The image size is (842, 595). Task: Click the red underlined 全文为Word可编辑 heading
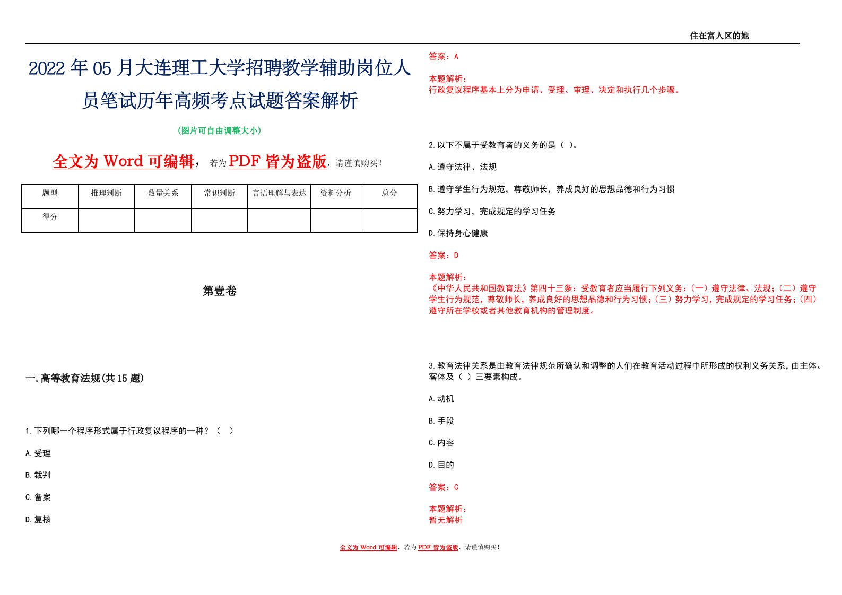(x=124, y=161)
